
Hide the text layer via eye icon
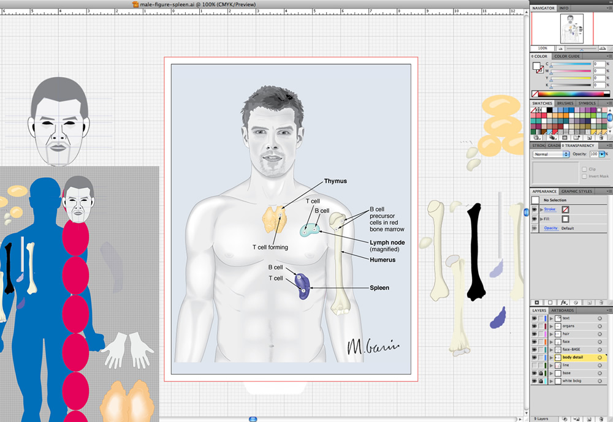pyautogui.click(x=534, y=318)
